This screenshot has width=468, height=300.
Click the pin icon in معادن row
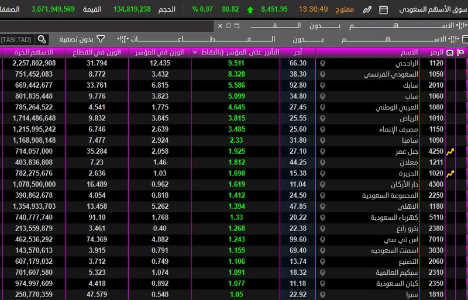click(322, 163)
